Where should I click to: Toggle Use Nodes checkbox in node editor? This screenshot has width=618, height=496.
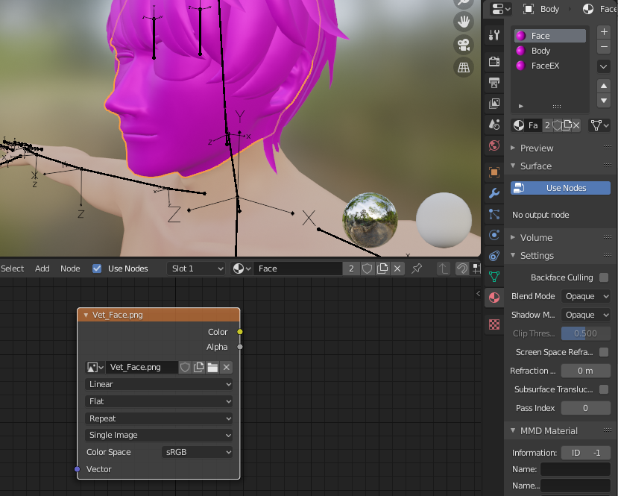(x=97, y=269)
